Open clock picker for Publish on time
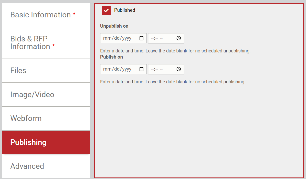This screenshot has height=179, width=306. (179, 69)
